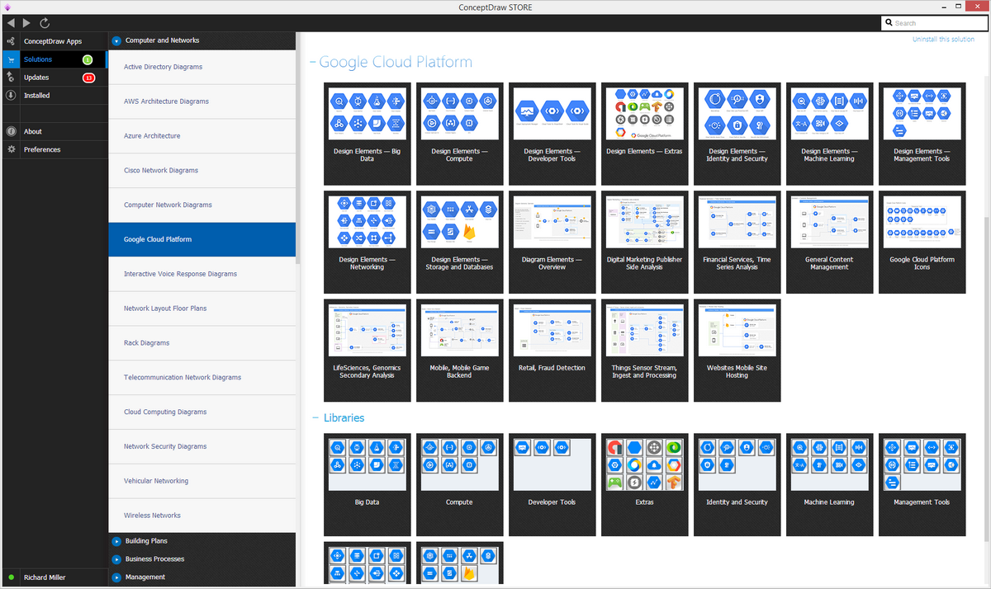Click the Preferences gear icon

pyautogui.click(x=11, y=149)
